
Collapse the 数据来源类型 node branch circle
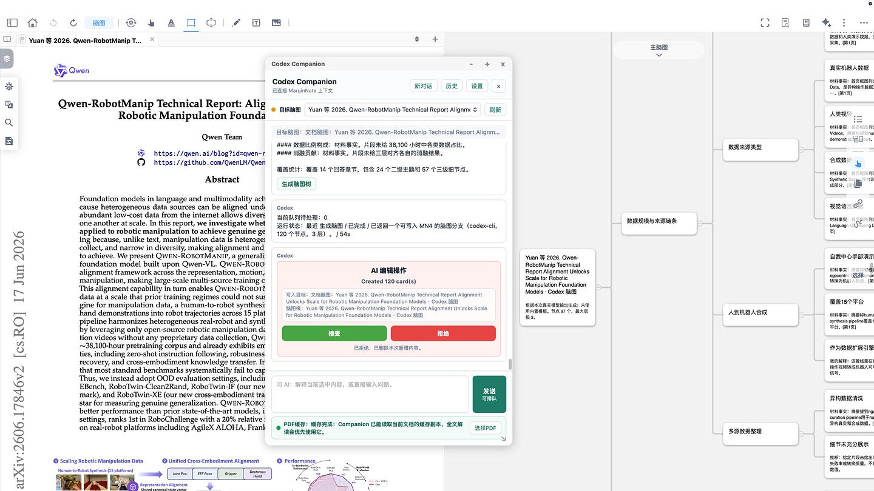point(801,149)
